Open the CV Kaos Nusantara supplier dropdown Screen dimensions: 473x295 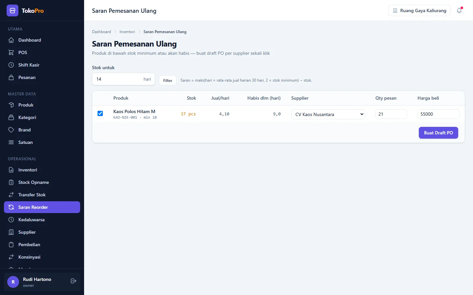click(x=328, y=114)
